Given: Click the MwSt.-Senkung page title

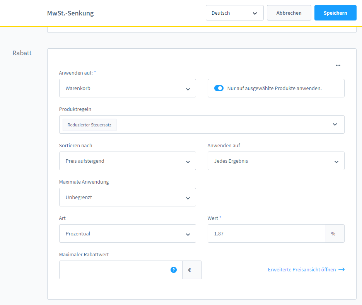Looking at the screenshot, I should [x=70, y=13].
